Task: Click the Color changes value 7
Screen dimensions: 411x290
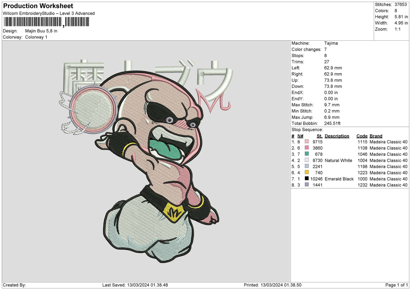Action: [326, 50]
